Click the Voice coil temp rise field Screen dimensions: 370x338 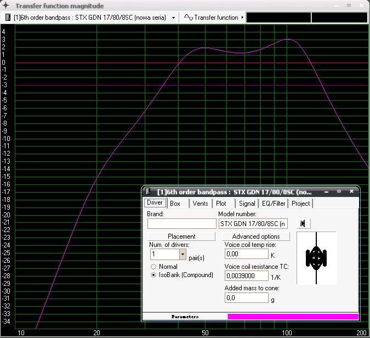click(x=246, y=254)
